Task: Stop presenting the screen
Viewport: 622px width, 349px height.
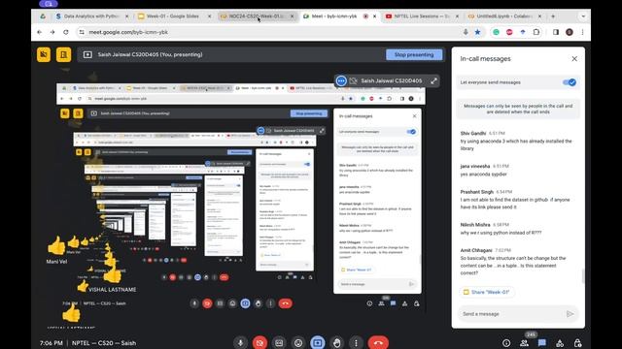Action: pyautogui.click(x=414, y=54)
